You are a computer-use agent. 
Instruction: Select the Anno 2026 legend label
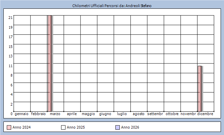click(x=130, y=127)
